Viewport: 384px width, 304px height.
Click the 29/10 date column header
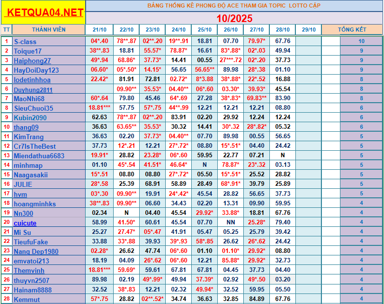click(x=308, y=30)
